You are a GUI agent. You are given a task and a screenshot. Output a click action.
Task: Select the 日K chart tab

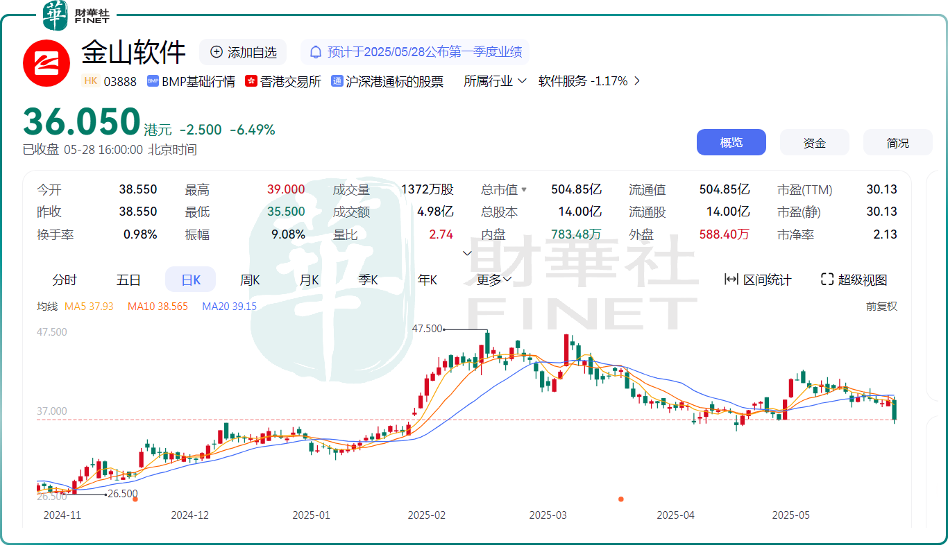tap(191, 279)
